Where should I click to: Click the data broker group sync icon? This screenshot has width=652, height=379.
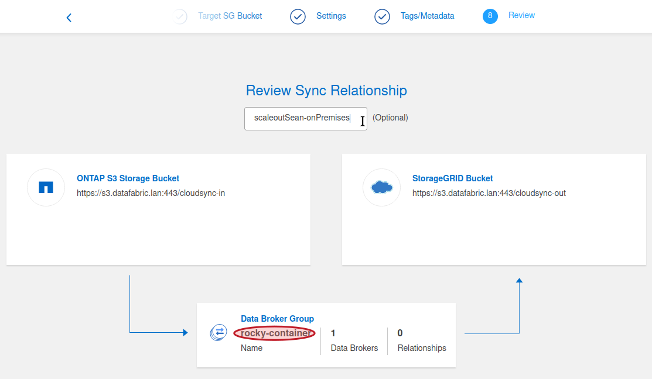click(x=219, y=333)
